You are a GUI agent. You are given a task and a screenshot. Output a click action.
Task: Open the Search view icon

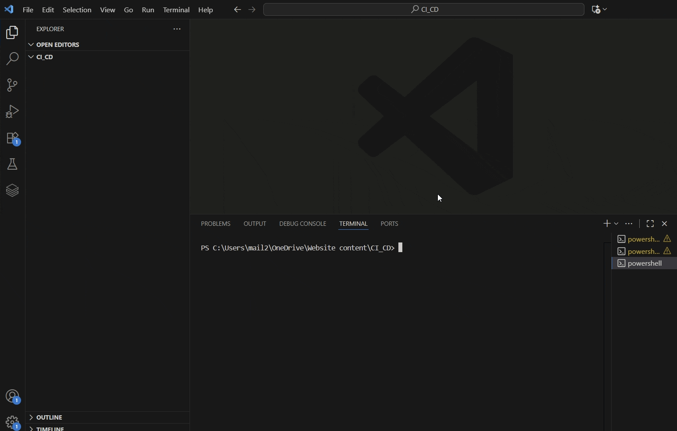click(x=12, y=59)
